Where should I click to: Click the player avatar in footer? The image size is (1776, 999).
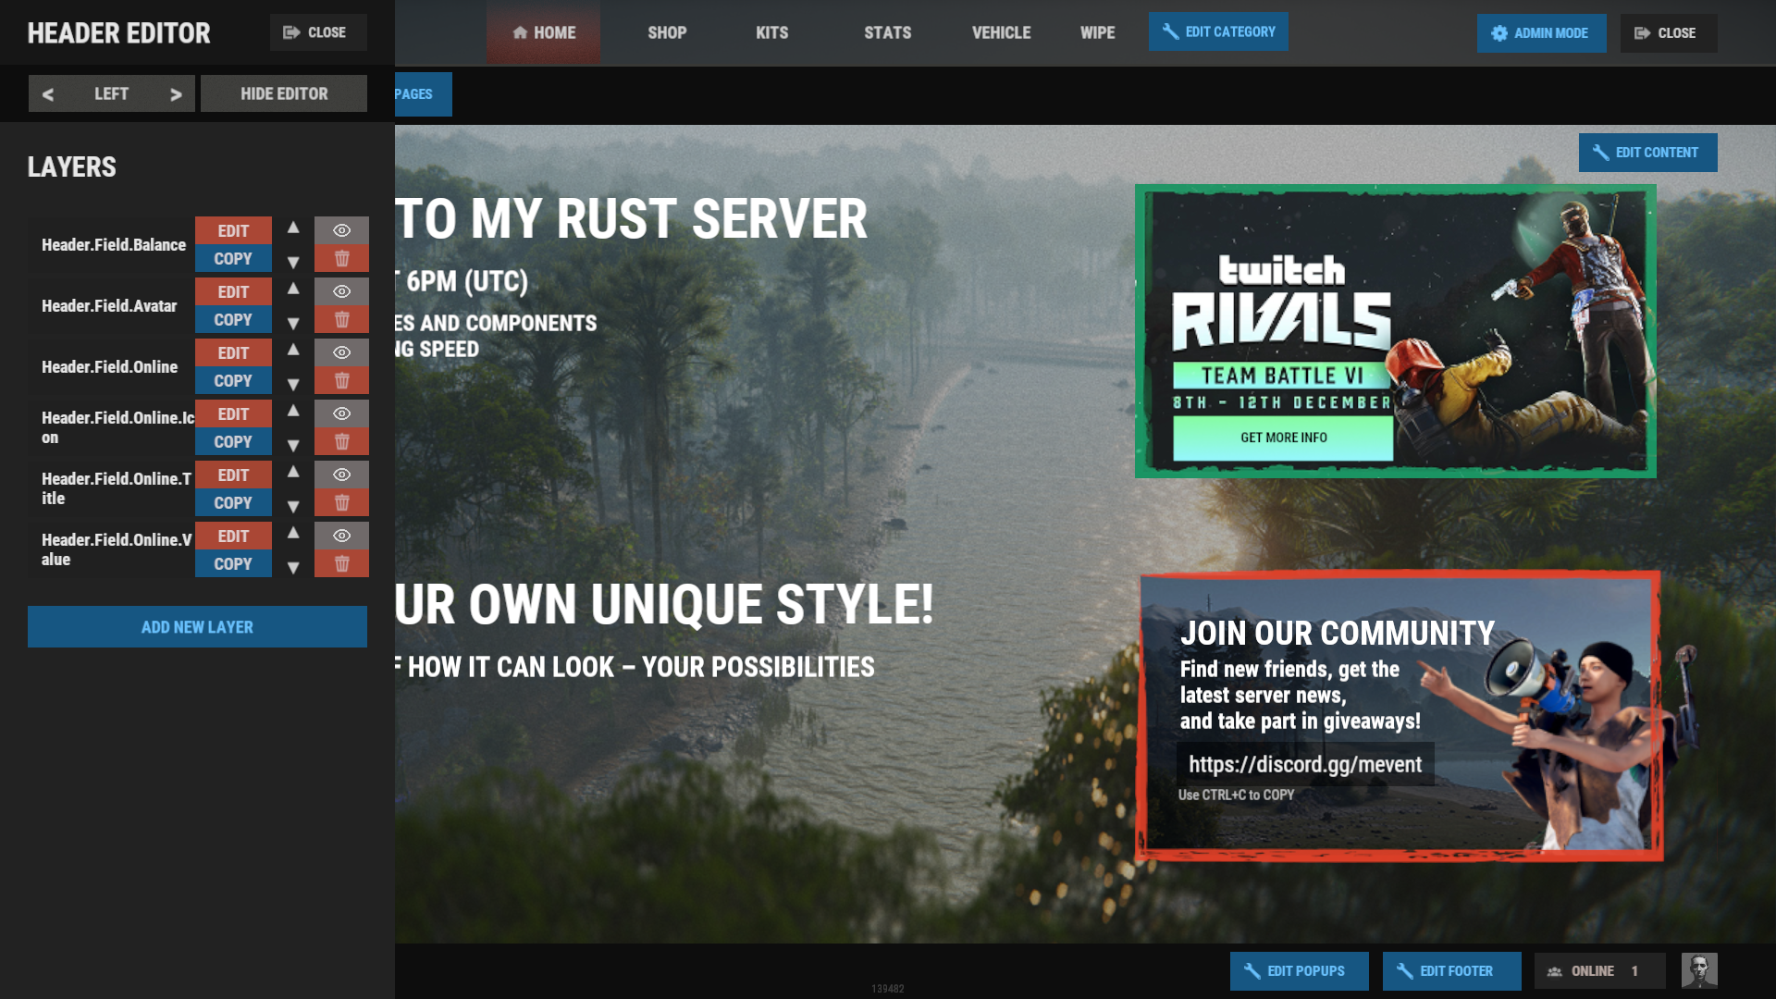click(x=1698, y=970)
